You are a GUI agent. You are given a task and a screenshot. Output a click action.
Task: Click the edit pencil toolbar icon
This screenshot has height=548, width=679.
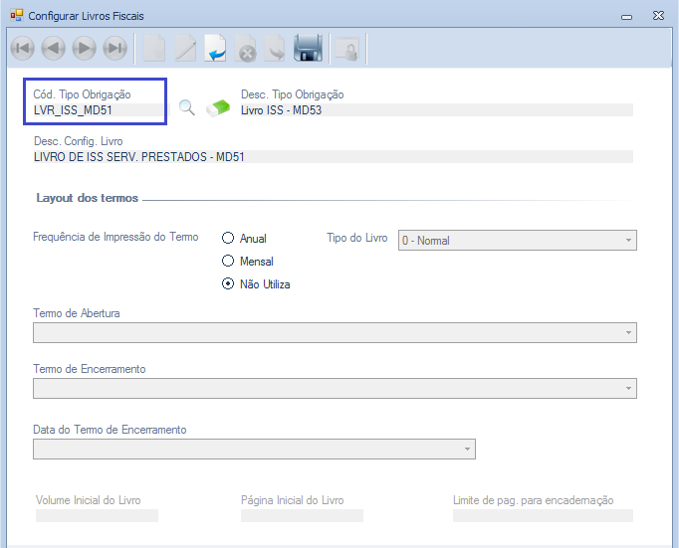[x=185, y=48]
